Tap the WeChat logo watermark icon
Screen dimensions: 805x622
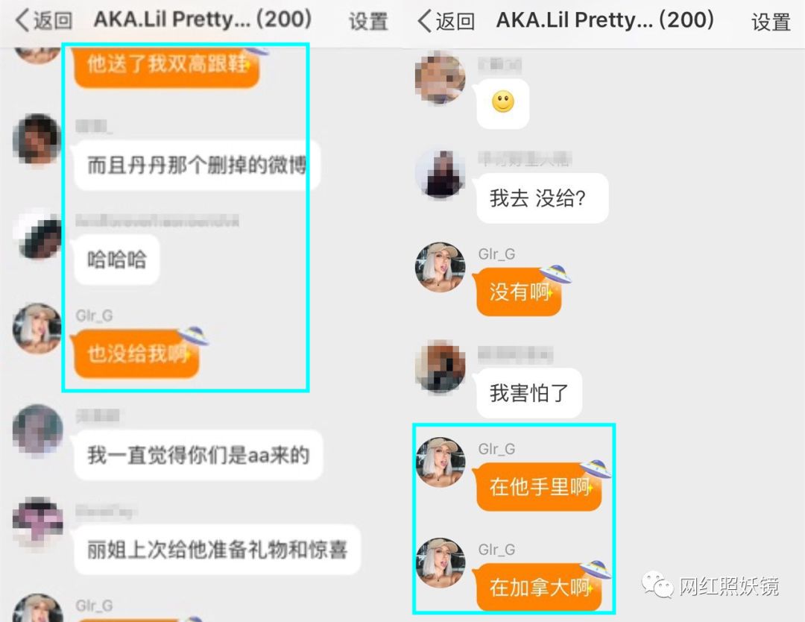(657, 585)
